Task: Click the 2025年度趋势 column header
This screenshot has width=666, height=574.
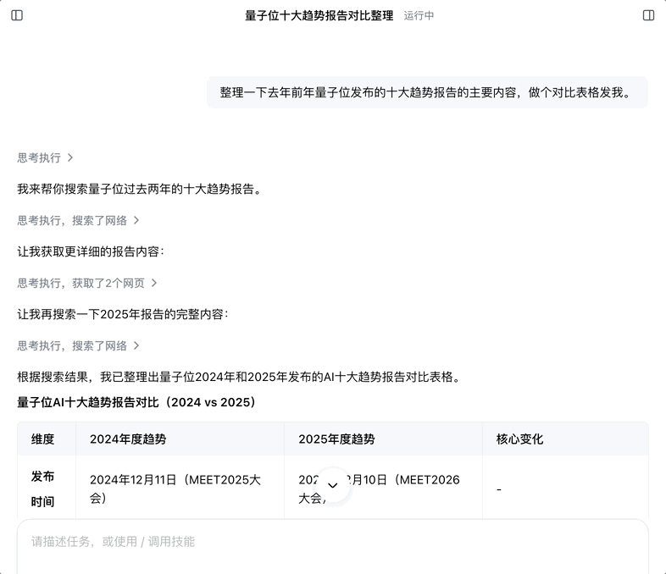Action: pos(336,439)
